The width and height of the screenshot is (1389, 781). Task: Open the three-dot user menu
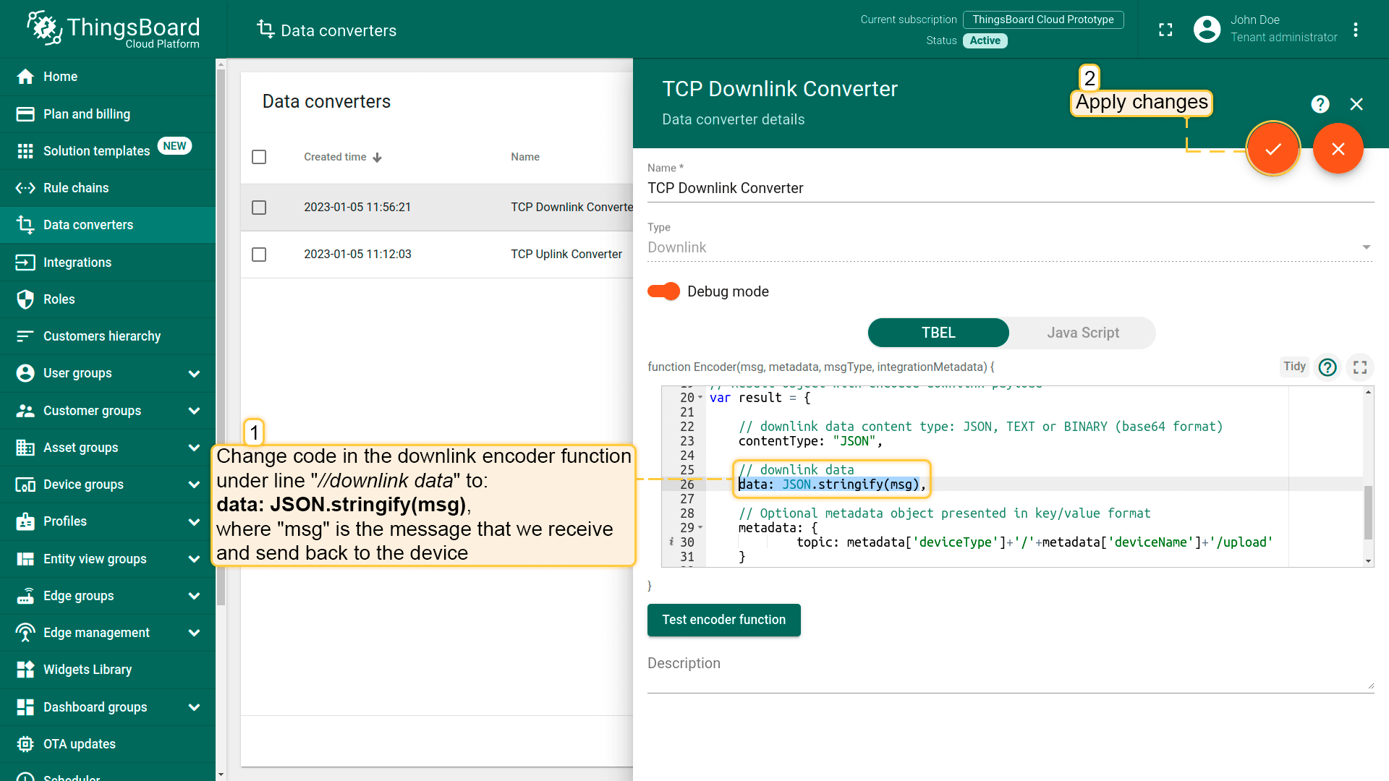click(1356, 30)
